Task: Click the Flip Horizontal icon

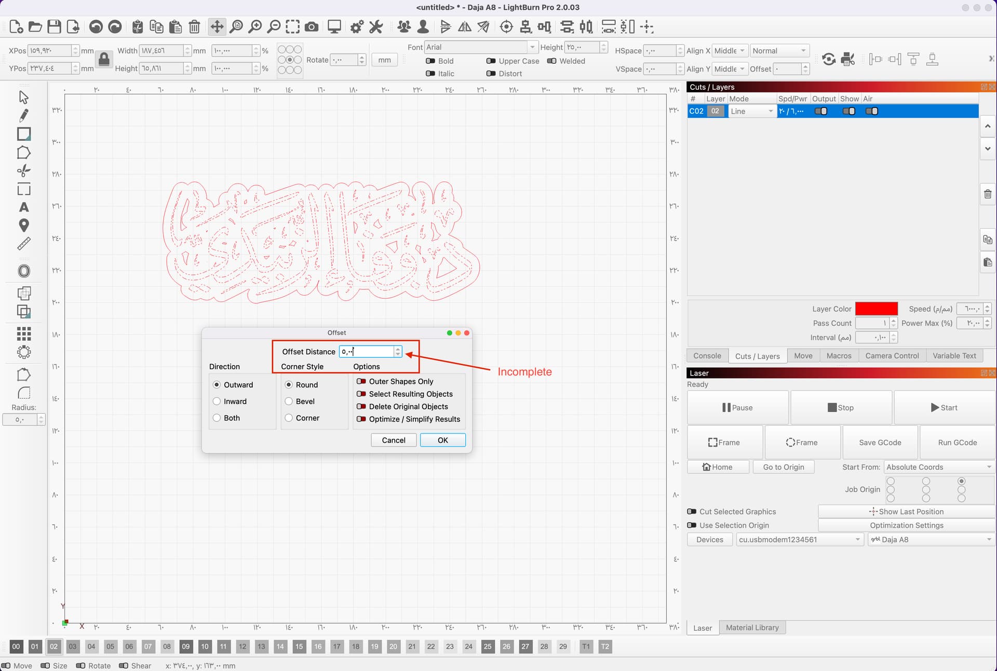Action: (x=464, y=26)
